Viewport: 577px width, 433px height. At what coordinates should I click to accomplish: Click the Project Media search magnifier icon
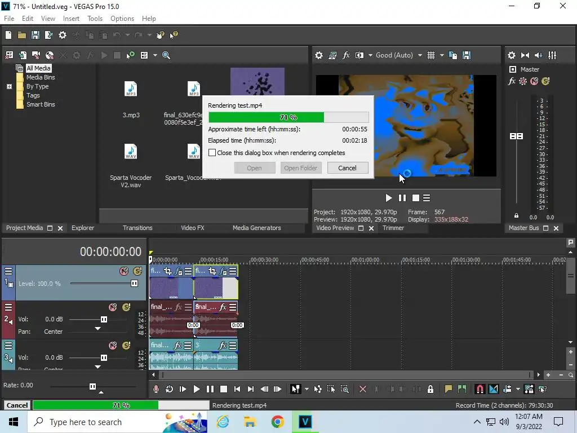pos(166,55)
